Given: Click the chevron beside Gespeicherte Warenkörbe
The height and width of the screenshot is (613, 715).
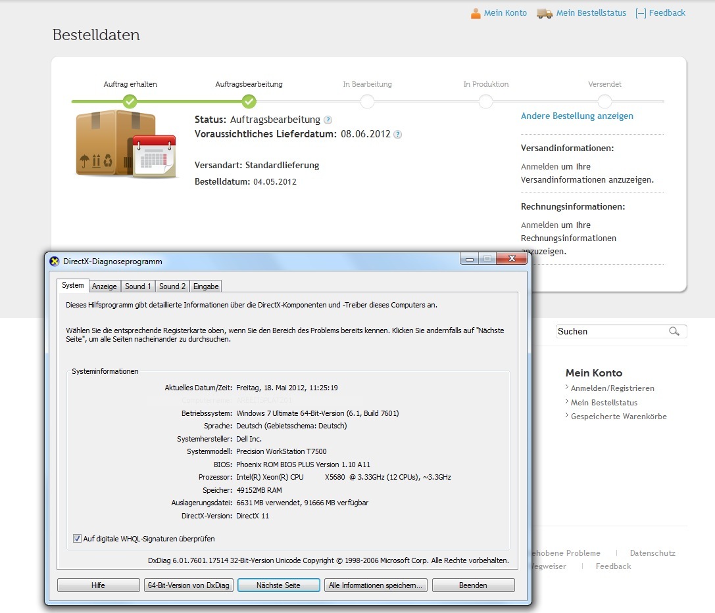Looking at the screenshot, I should [567, 415].
